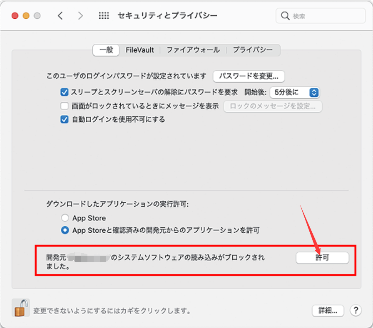Viewport: 373px width, 328px height.
Task: Open the help question mark icon
Action: click(356, 311)
